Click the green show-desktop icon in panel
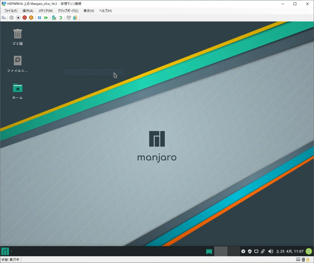 (x=209, y=251)
